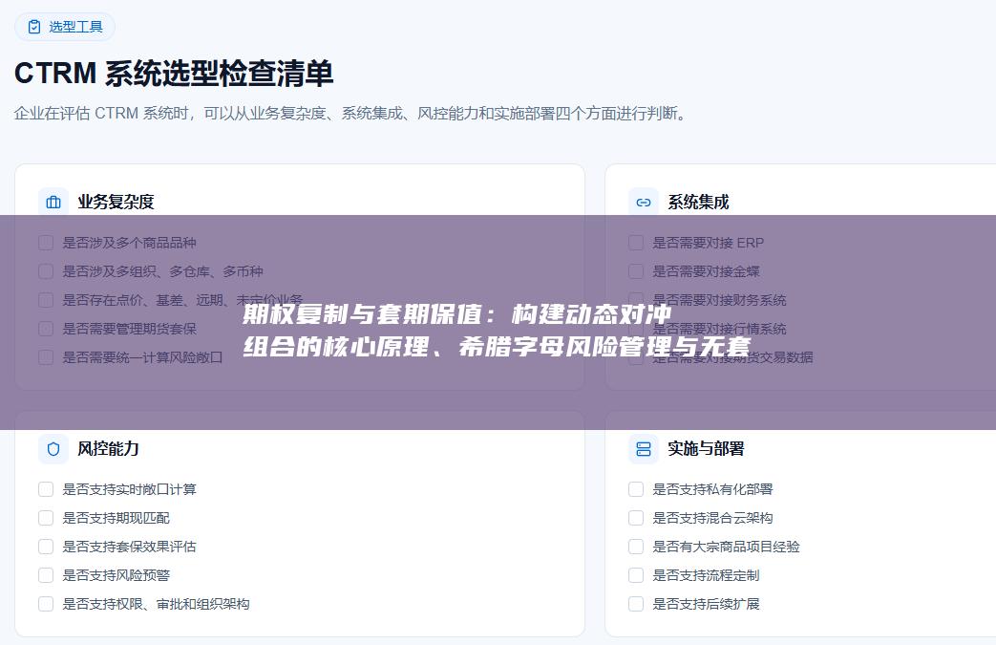Check 是否需要对接 ERP
The width and height of the screenshot is (996, 645).
636,243
